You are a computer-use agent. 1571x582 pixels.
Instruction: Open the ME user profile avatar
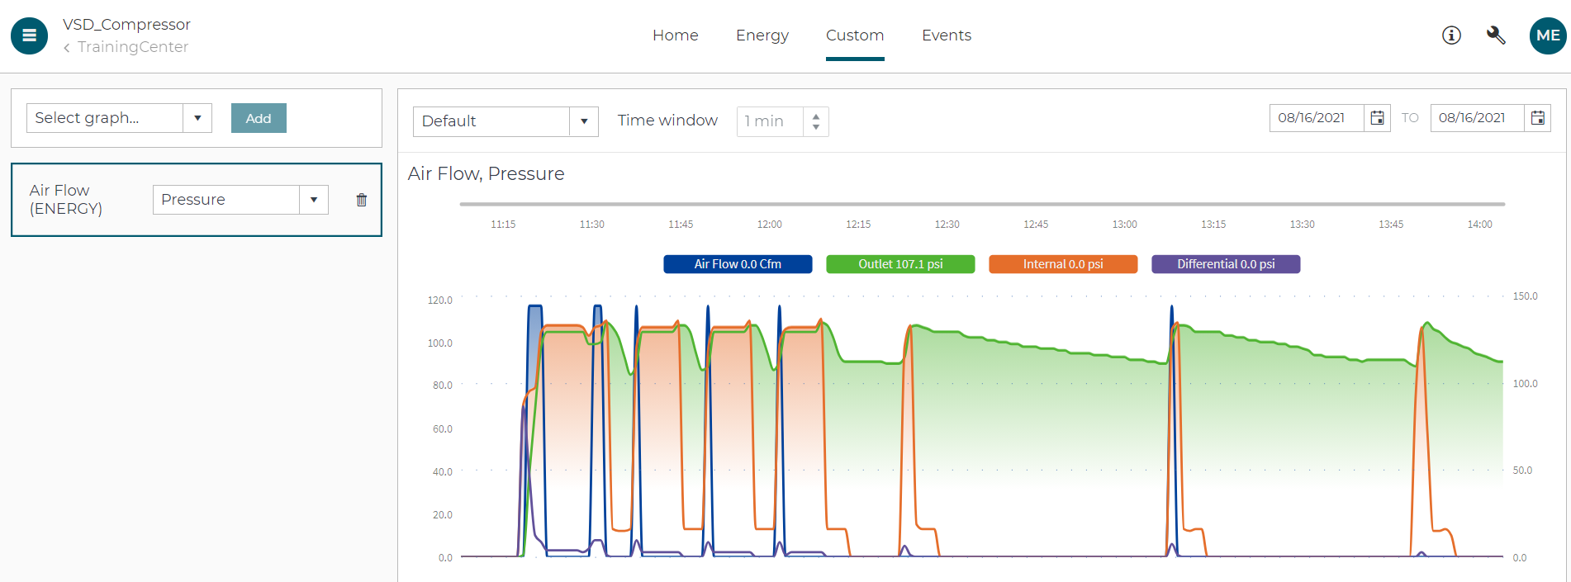point(1547,35)
